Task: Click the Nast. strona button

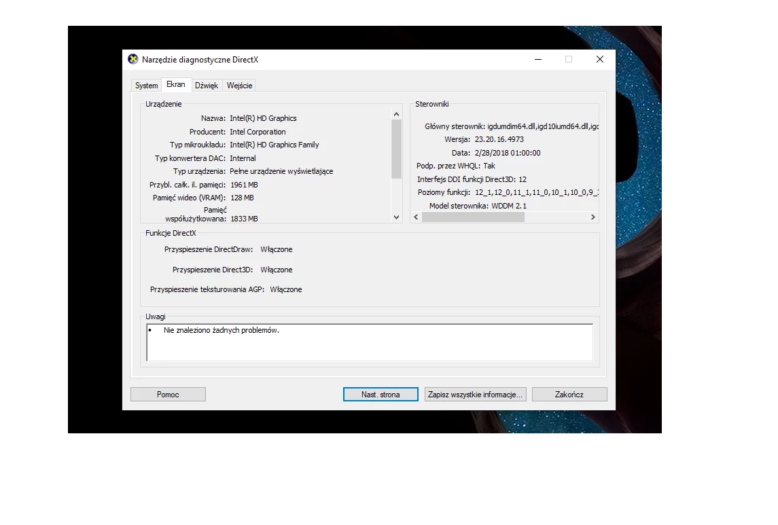Action: click(x=380, y=394)
